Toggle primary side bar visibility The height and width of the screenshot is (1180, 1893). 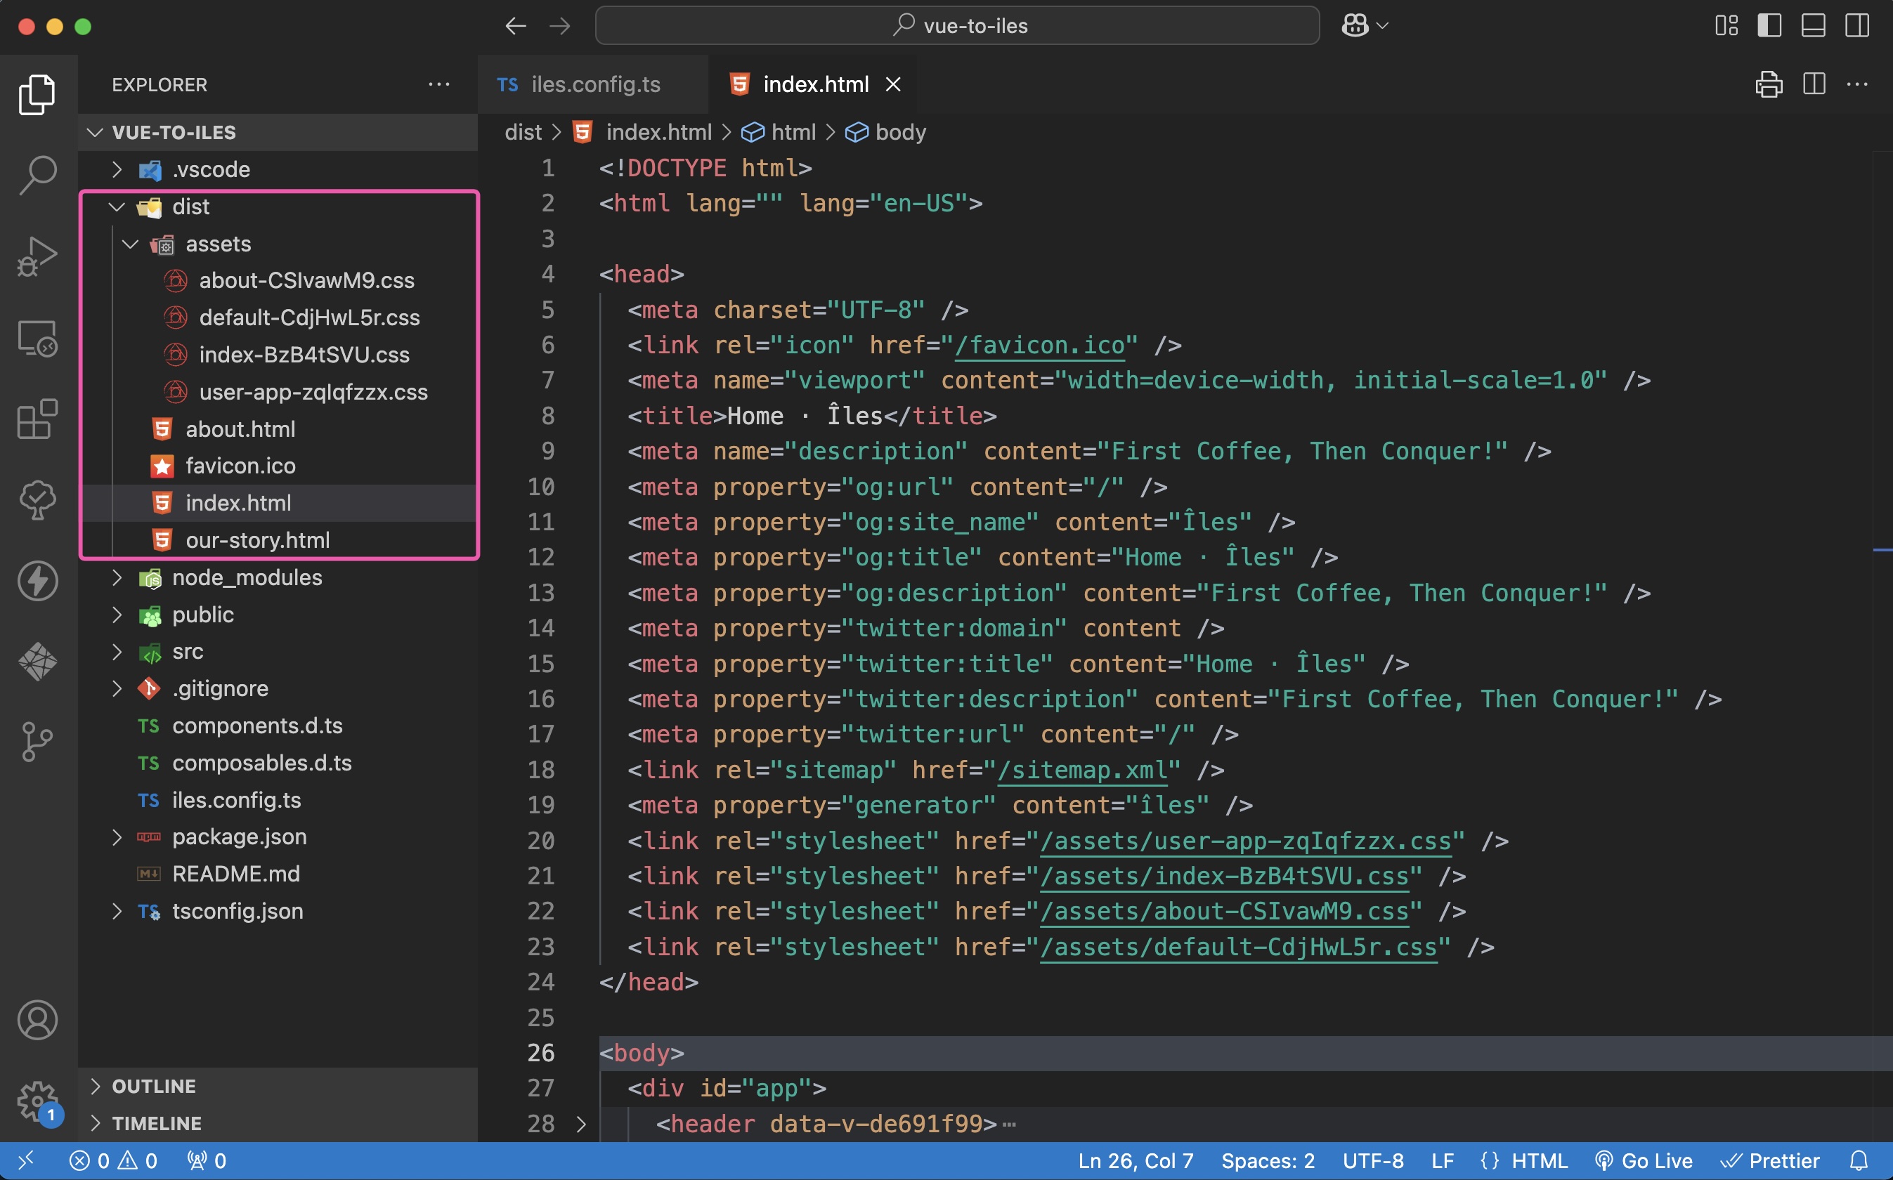pyautogui.click(x=1769, y=26)
